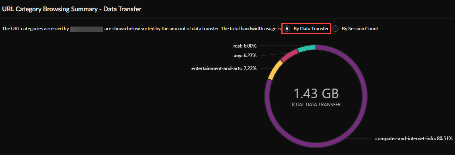The width and height of the screenshot is (455, 155).
Task: Click the By Data Transfer label text
Action: pyautogui.click(x=311, y=29)
